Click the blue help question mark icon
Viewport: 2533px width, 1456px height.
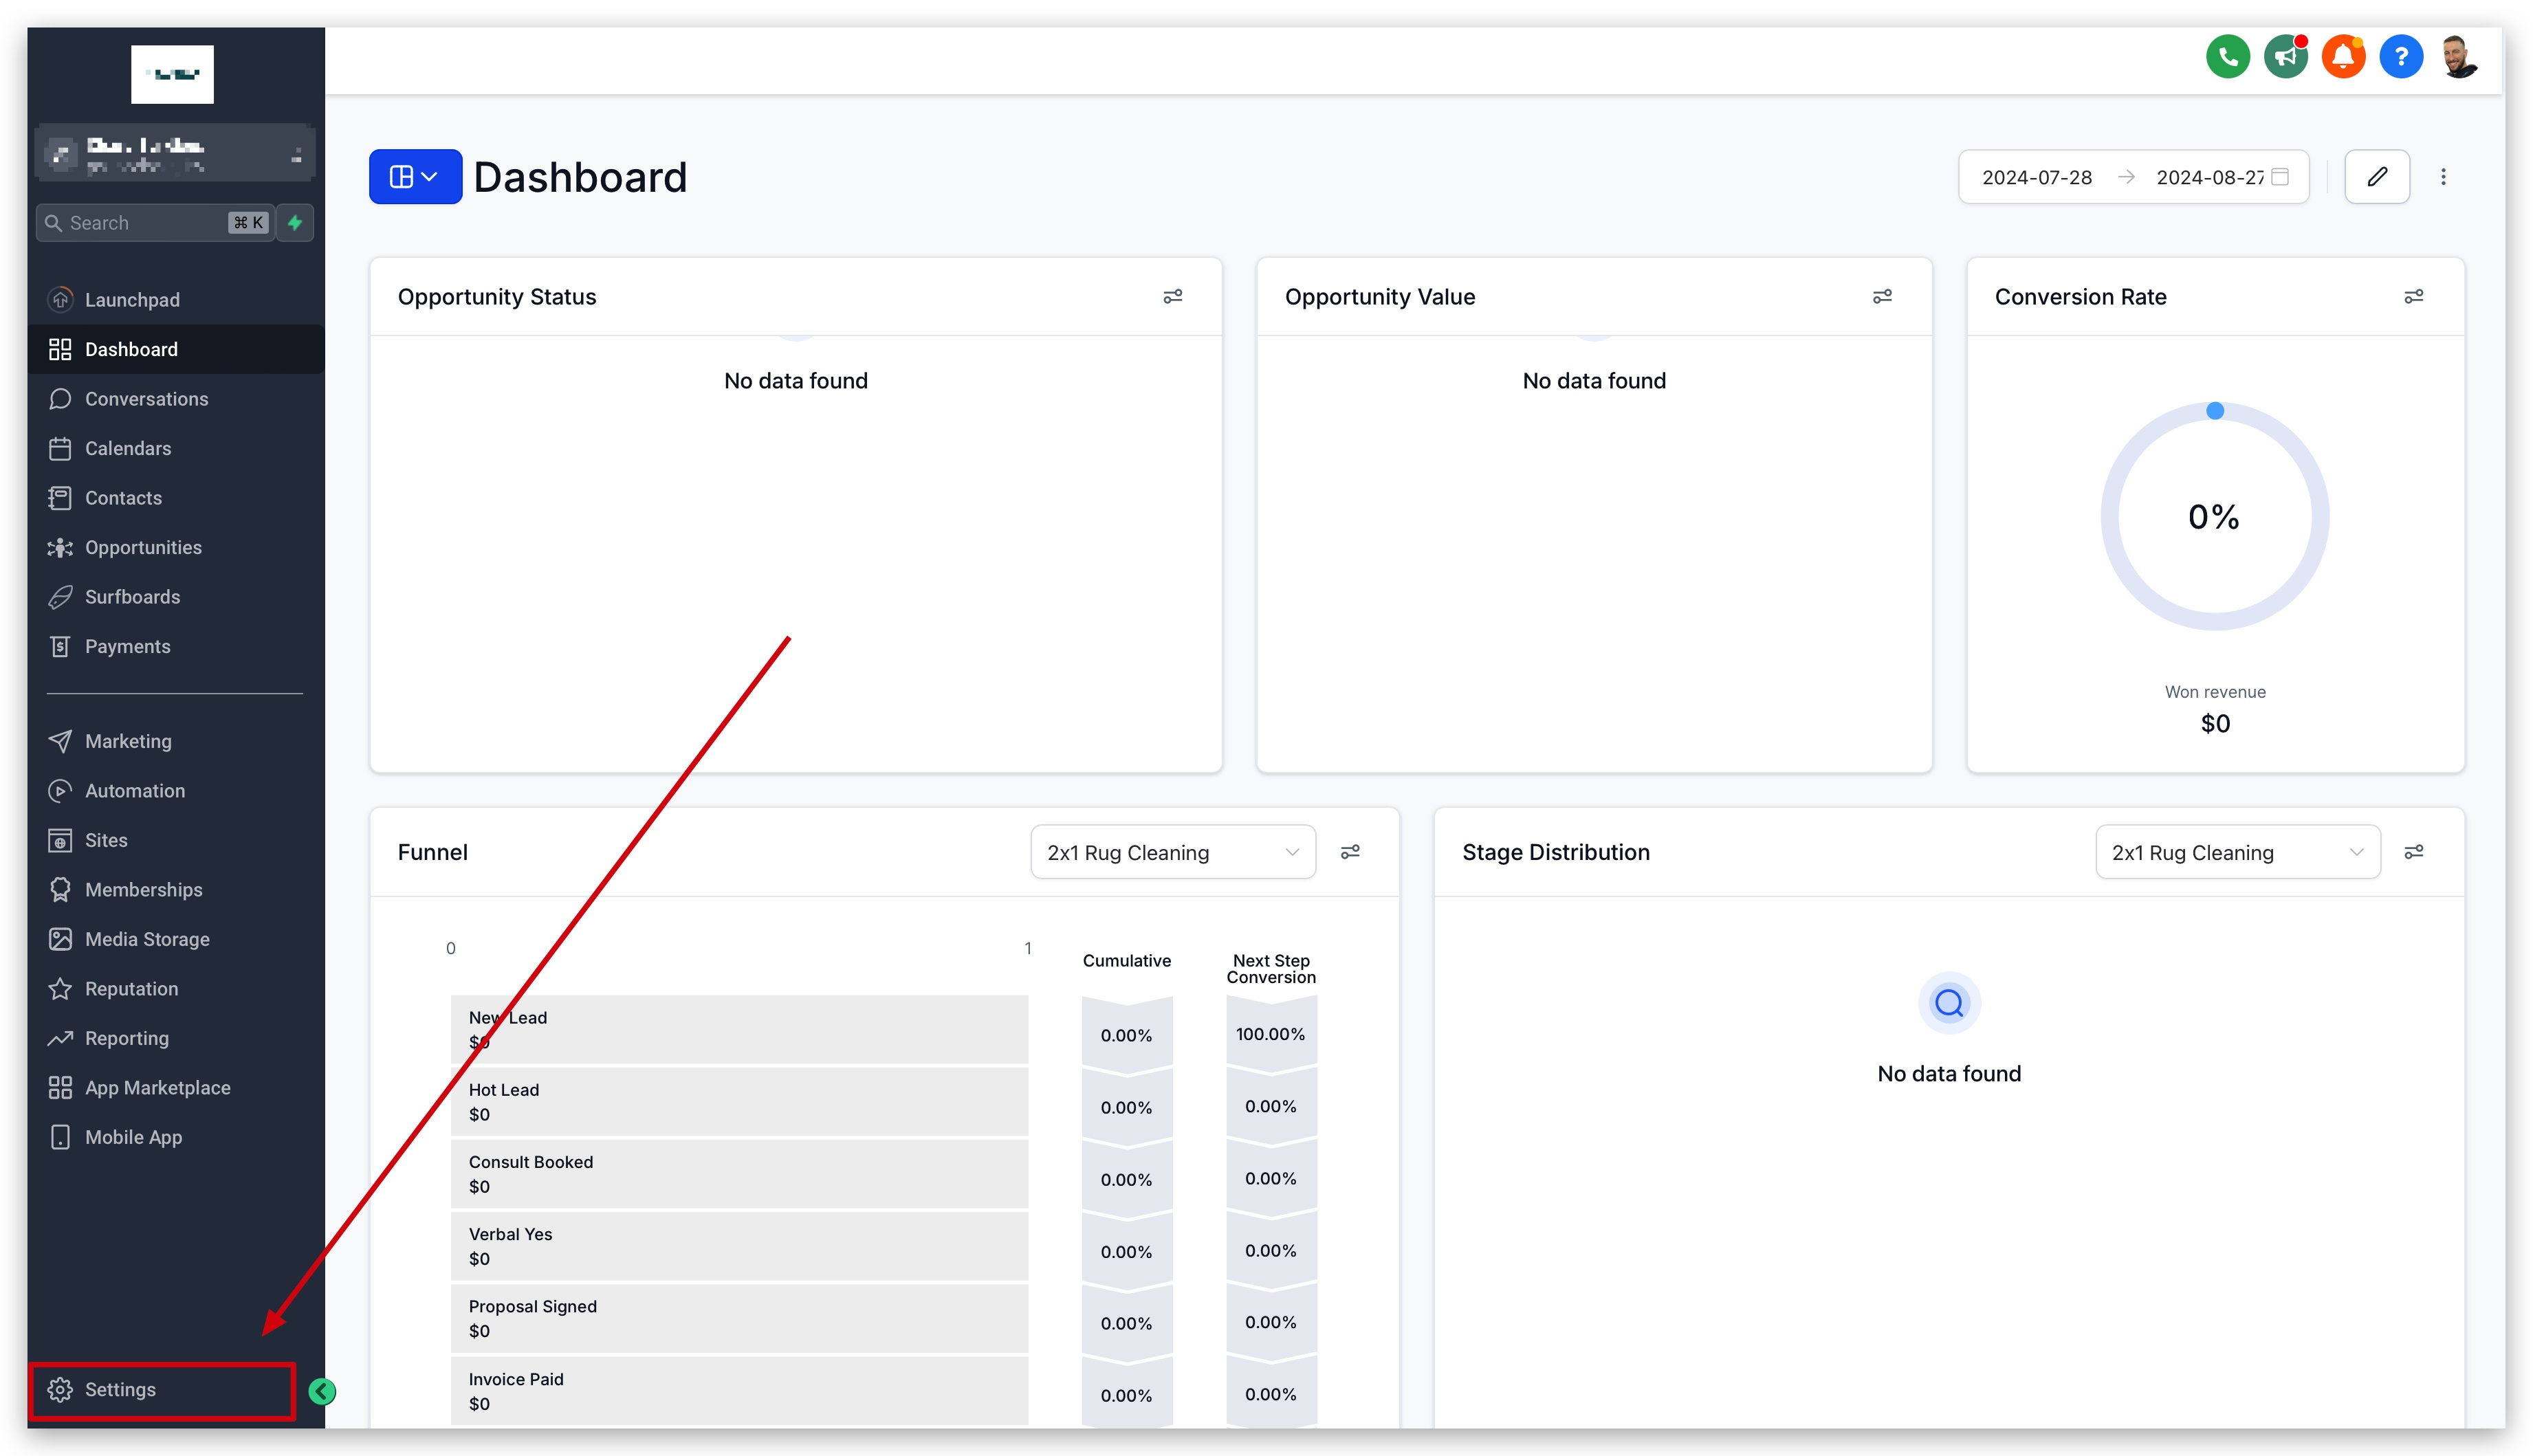click(2400, 57)
